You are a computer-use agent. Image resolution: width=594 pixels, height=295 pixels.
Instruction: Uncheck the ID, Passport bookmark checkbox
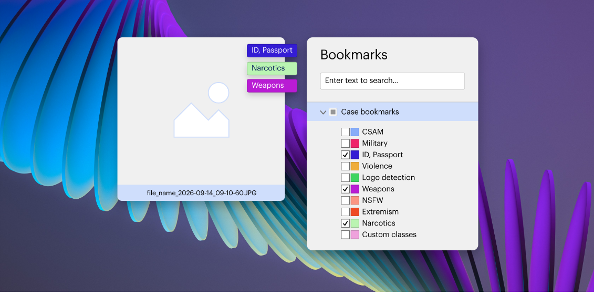tap(345, 155)
